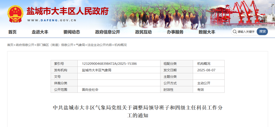Click the 体裁分类 label cell
275x127 pixels.
(x=64, y=83)
